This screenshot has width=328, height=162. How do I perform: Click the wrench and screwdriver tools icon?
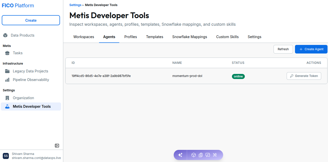[x=215, y=155]
